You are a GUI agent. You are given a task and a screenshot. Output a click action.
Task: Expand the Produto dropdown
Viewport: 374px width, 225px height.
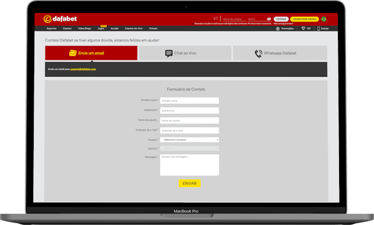click(x=190, y=140)
